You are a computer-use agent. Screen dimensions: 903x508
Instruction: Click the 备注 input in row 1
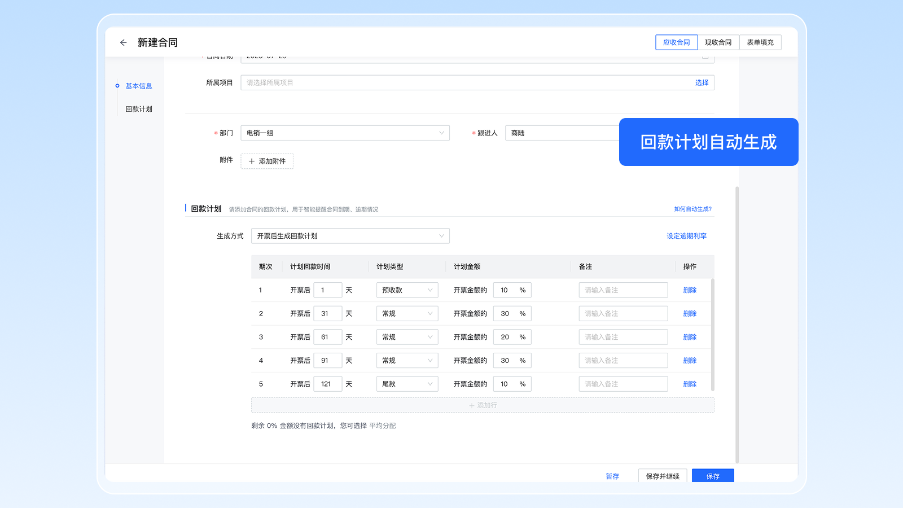623,290
